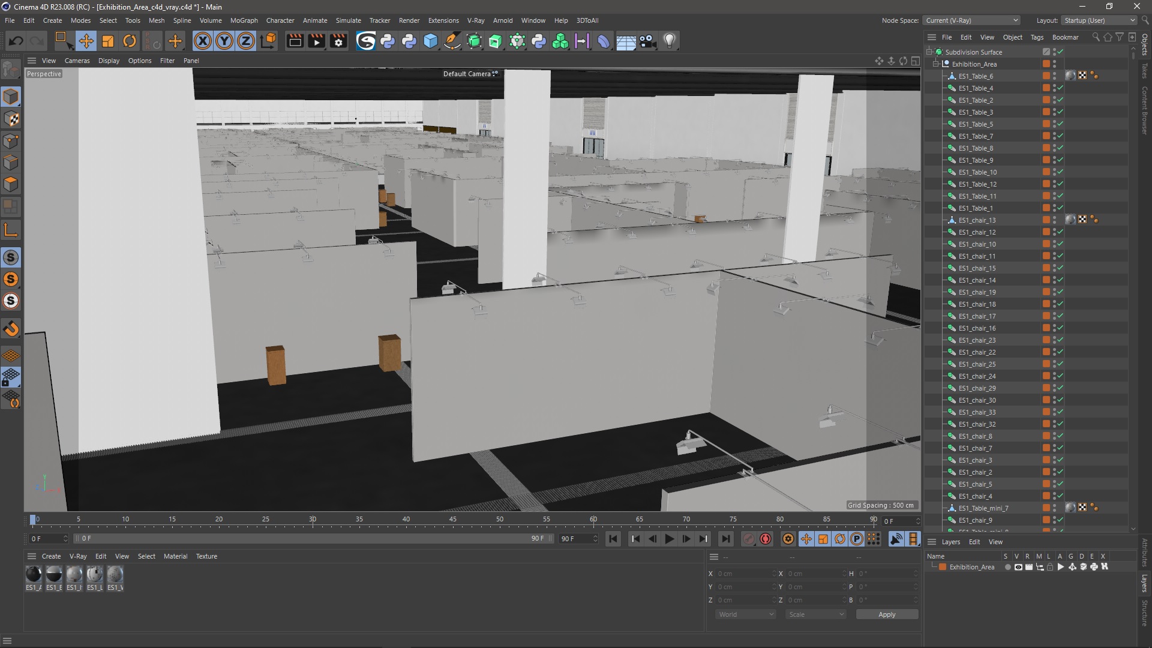Screen dimensions: 1152x648
Task: Click Make Editable icon in left sidebar
Action: 11,70
